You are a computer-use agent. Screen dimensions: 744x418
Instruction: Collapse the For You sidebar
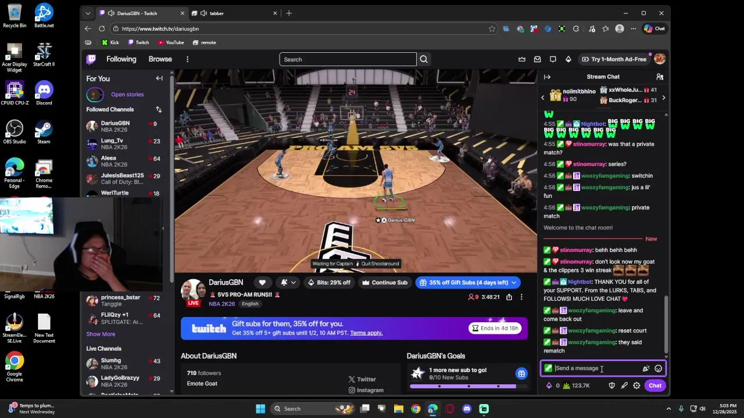(159, 78)
